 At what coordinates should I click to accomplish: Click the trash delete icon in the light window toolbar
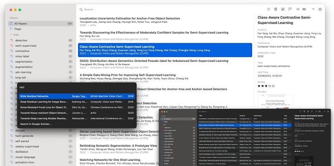[x=276, y=9]
